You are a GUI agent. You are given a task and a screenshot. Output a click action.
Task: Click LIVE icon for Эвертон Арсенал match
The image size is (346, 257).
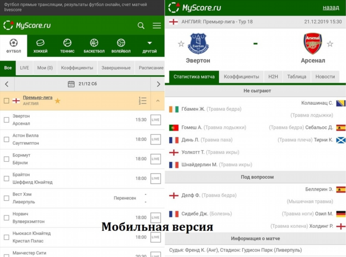tap(155, 120)
